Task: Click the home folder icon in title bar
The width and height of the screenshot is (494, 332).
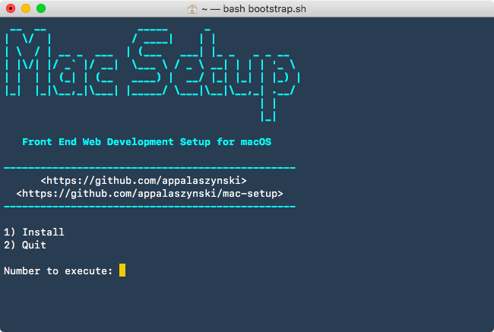Action: pyautogui.click(x=192, y=9)
